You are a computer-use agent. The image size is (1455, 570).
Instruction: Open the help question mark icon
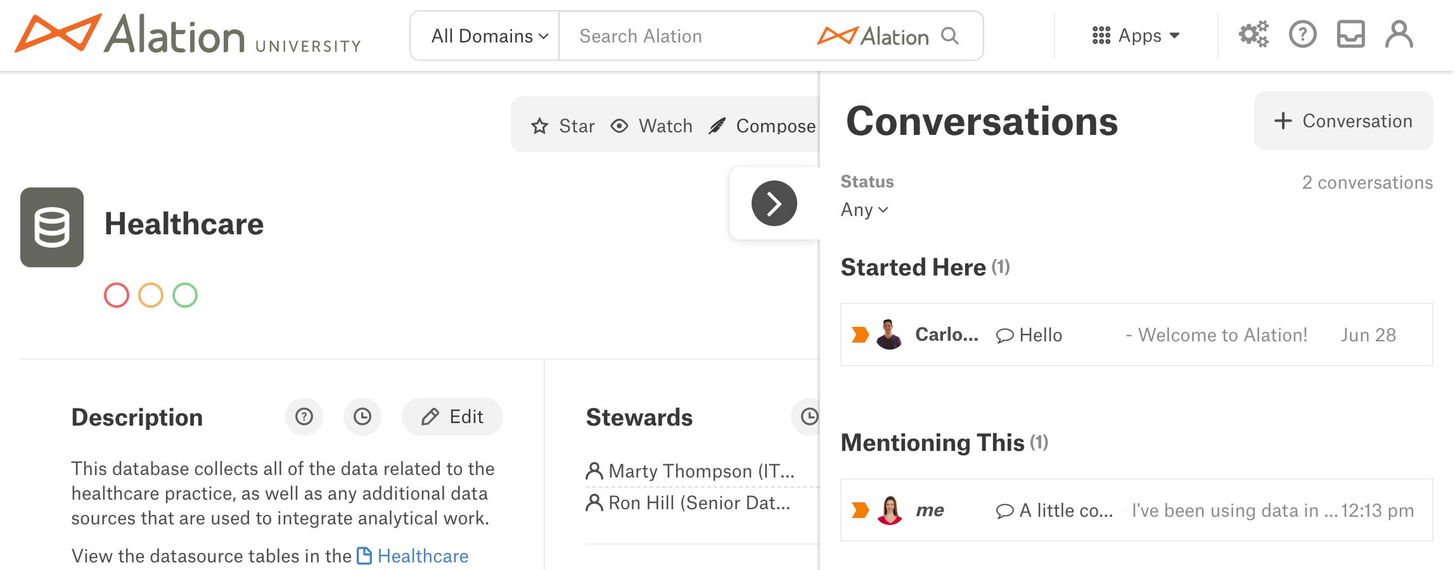tap(1302, 34)
